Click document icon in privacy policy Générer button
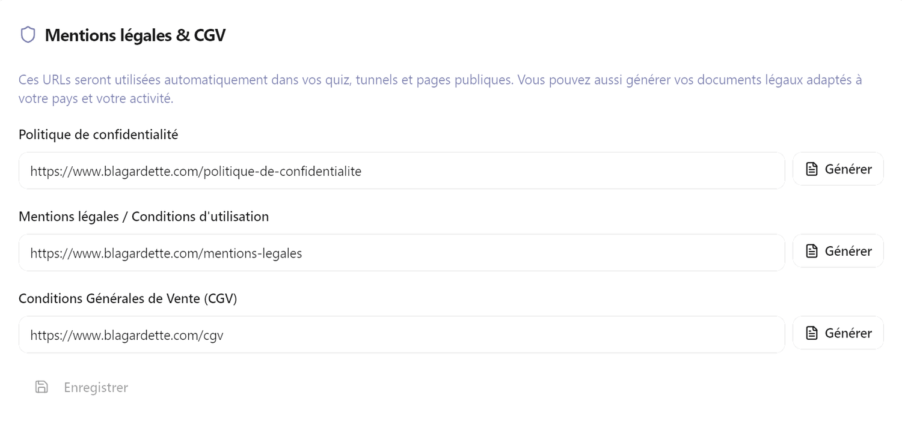This screenshot has width=902, height=422. click(812, 169)
